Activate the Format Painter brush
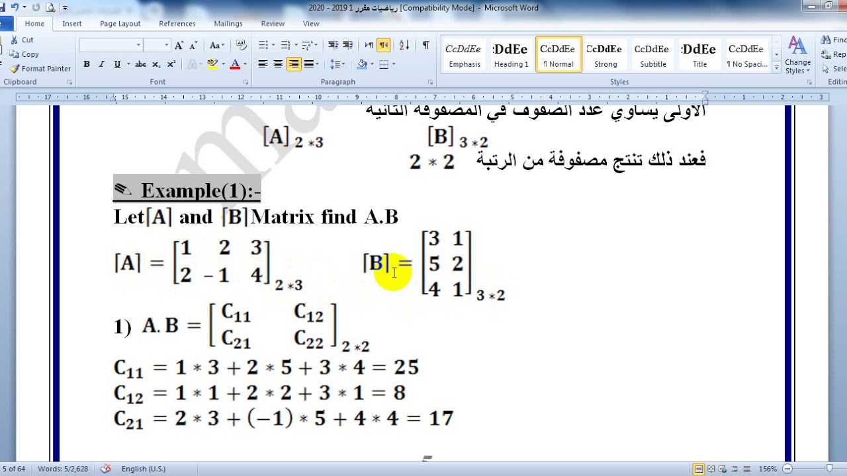The image size is (847, 476). click(14, 69)
